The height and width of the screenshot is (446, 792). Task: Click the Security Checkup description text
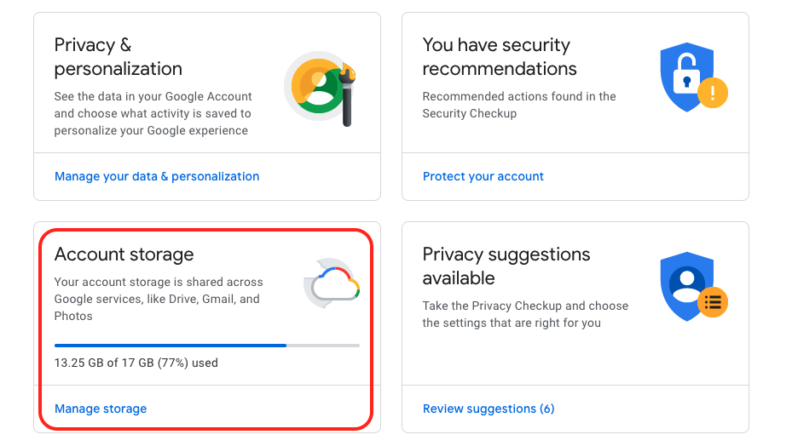(x=519, y=105)
